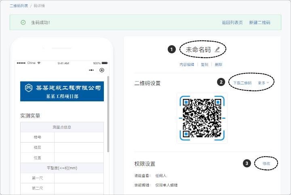The image size is (291, 195).
Task: Click the pencil edit icon beside 未命名码
Action: pos(217,50)
